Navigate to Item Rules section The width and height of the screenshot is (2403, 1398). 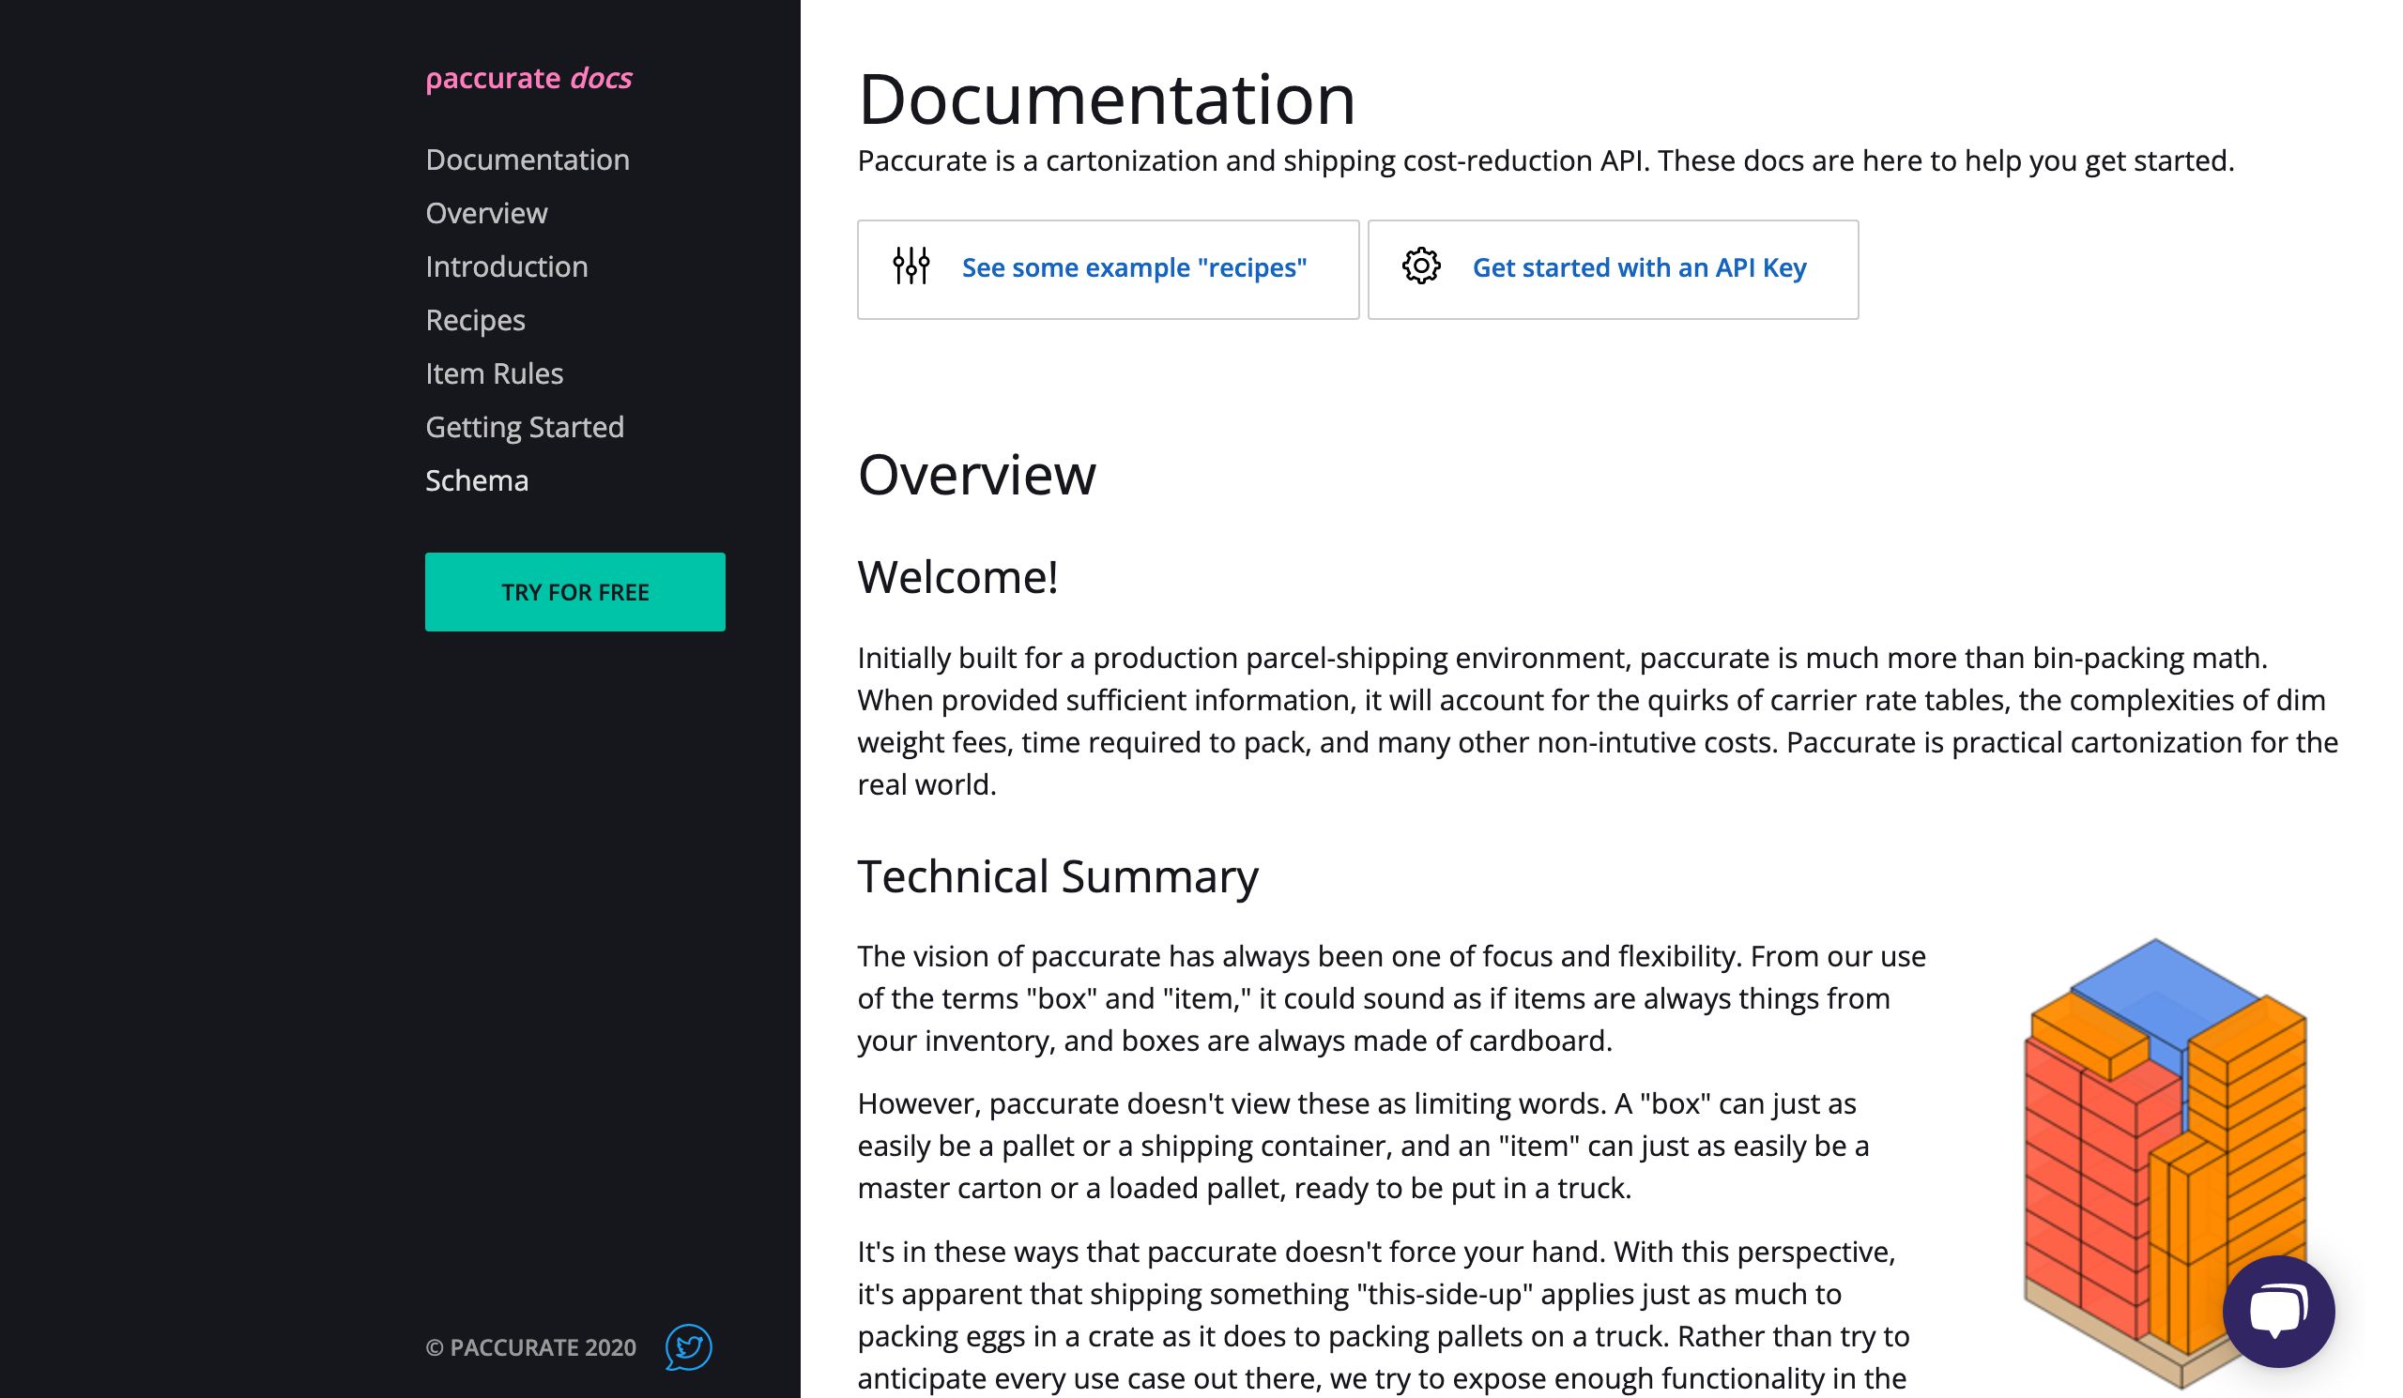[x=494, y=373]
